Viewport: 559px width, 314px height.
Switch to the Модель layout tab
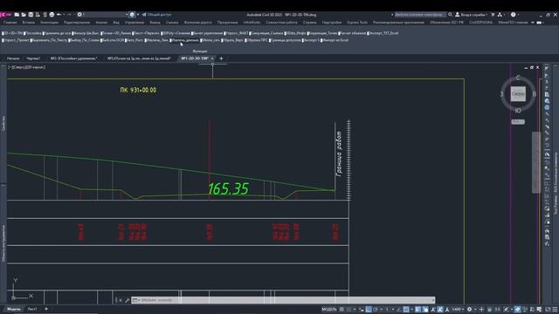pyautogui.click(x=14, y=309)
